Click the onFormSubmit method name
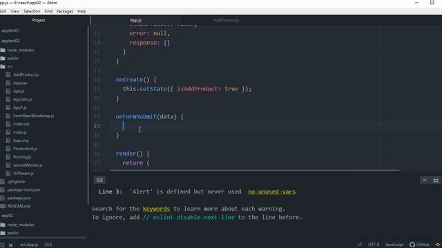442x248 pixels. 136,116
